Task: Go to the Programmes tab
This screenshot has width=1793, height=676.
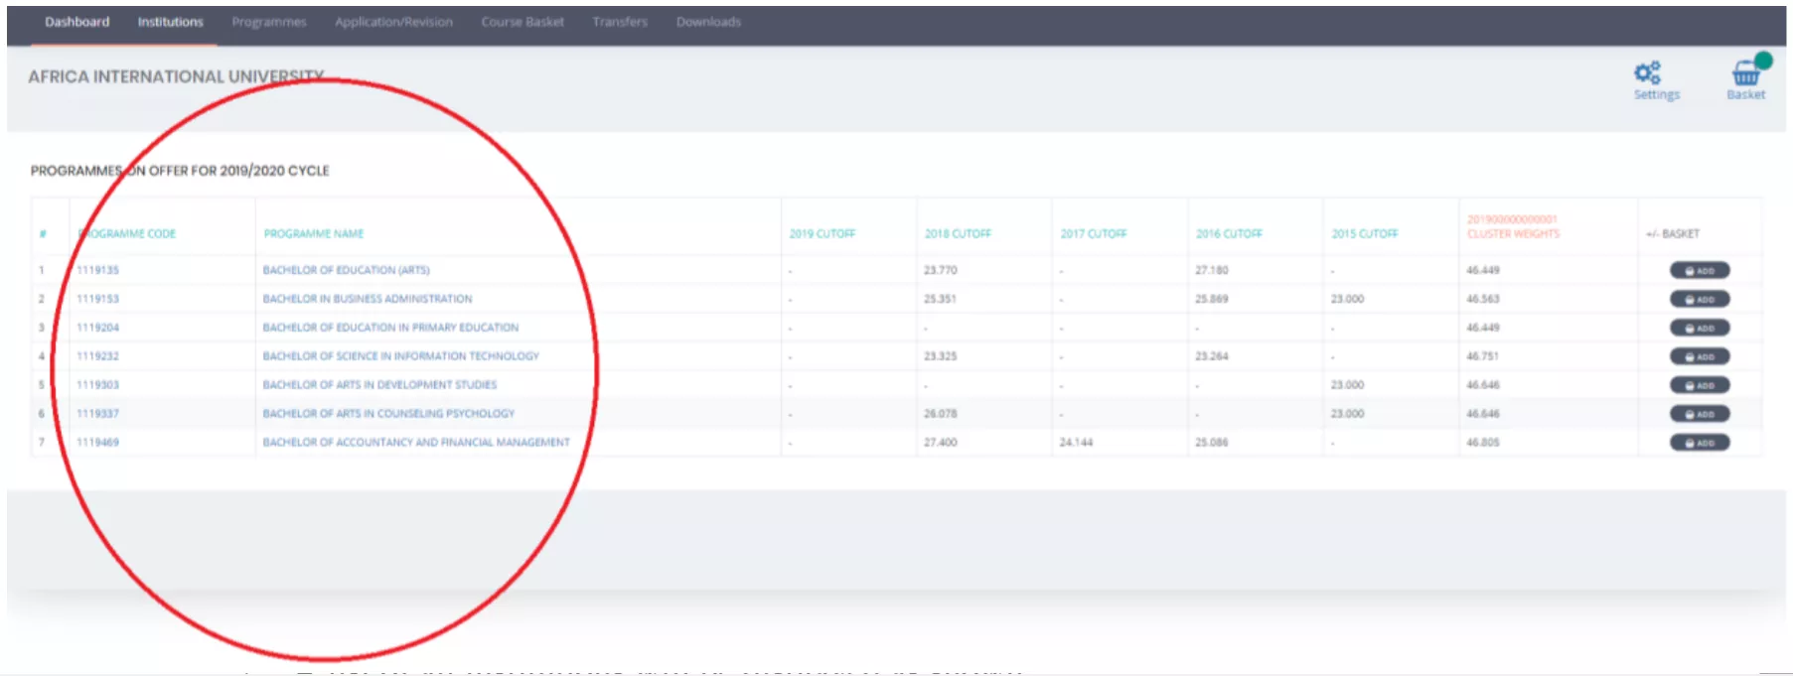Action: point(269,22)
